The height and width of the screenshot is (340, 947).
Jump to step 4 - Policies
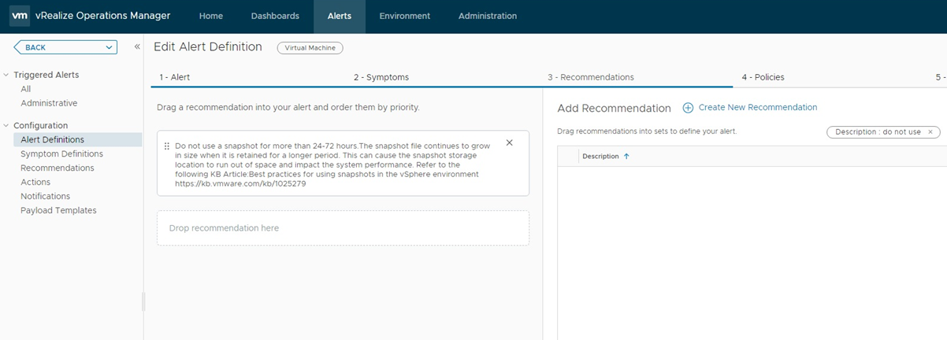(x=763, y=77)
